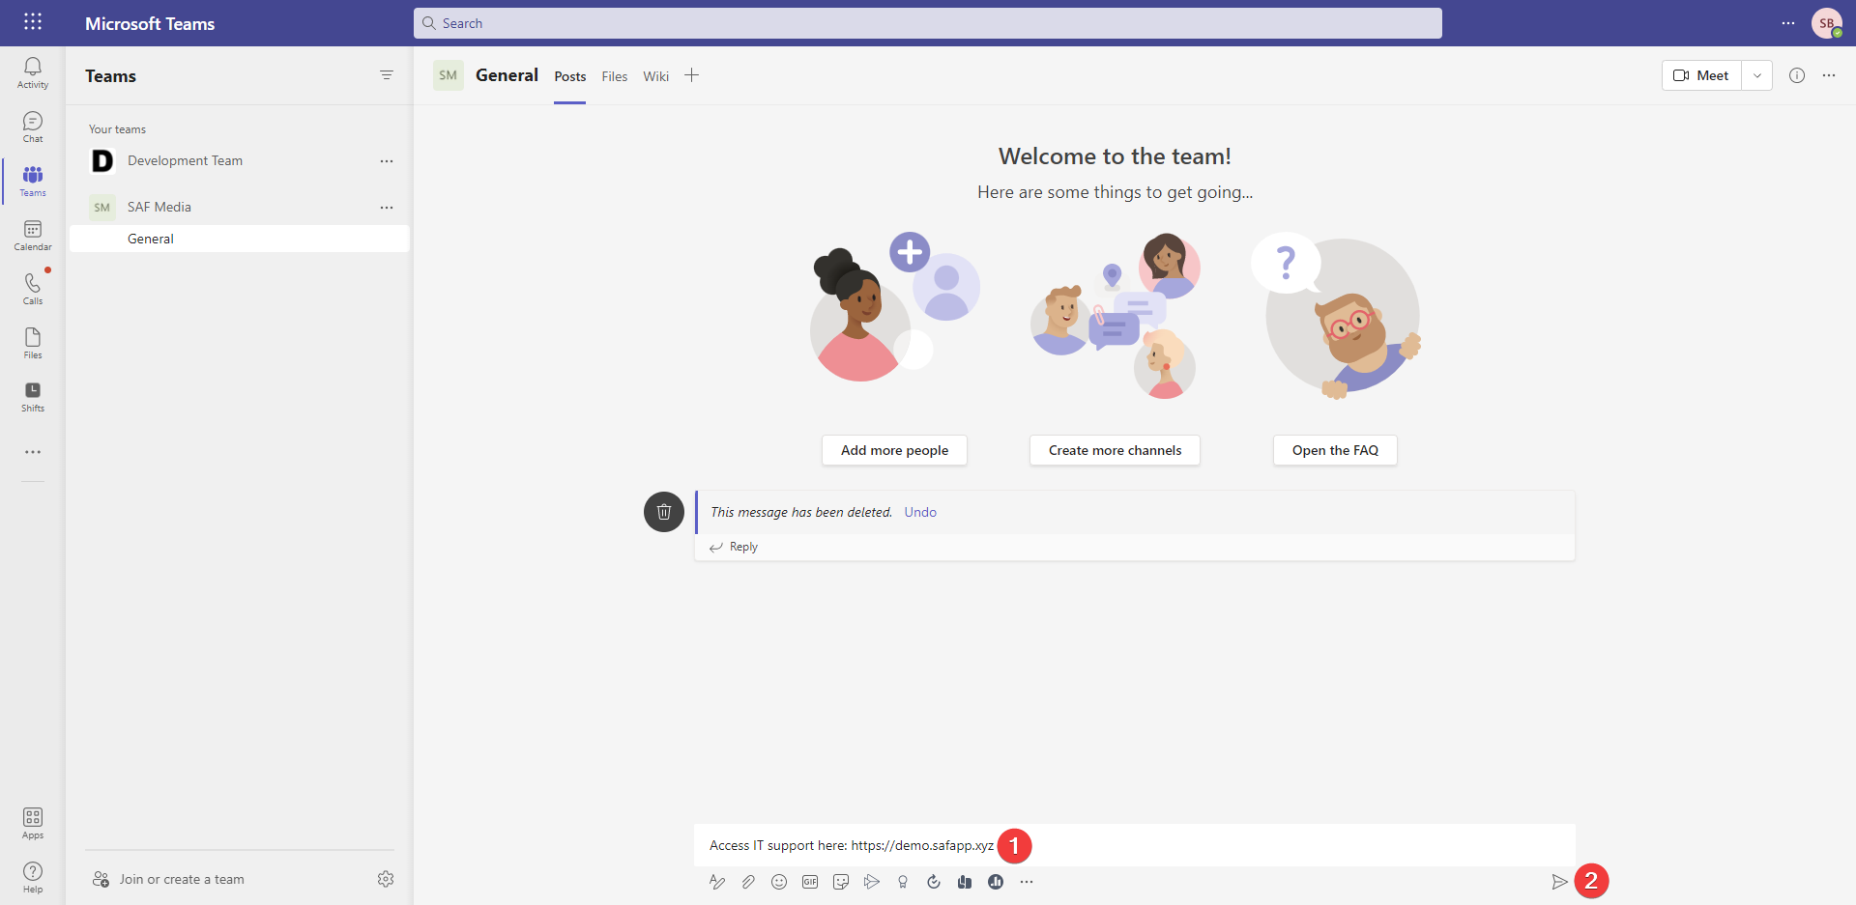
Task: Open the GIF picker
Action: (x=810, y=882)
